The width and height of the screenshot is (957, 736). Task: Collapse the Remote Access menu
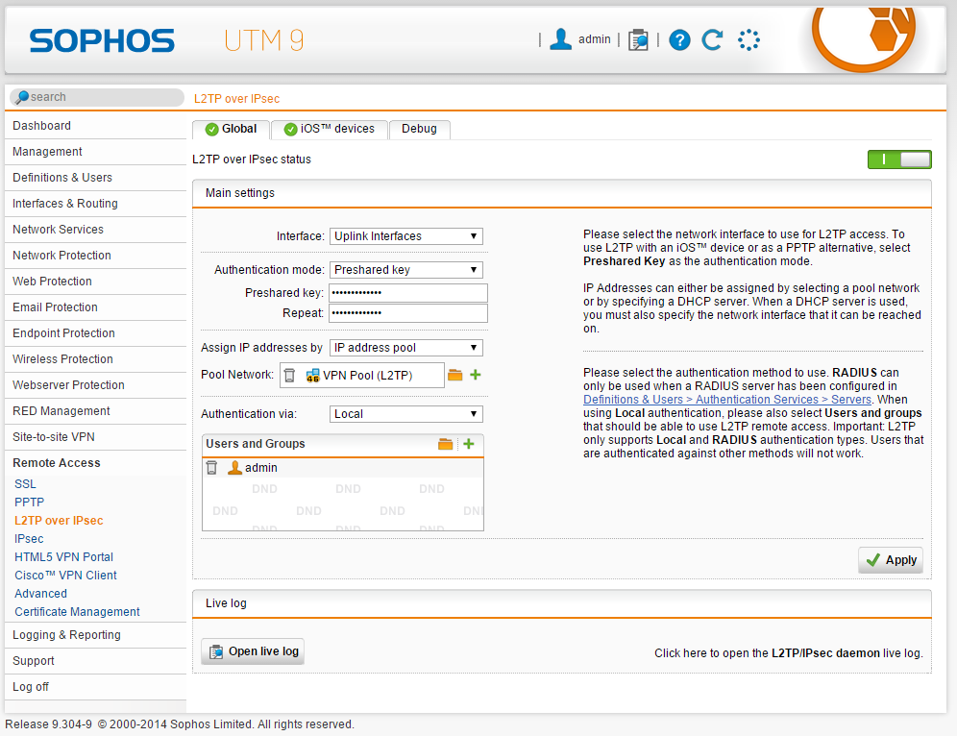(95, 462)
